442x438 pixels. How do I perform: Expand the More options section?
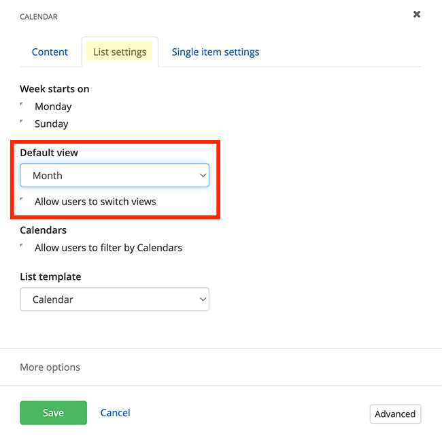(50, 367)
